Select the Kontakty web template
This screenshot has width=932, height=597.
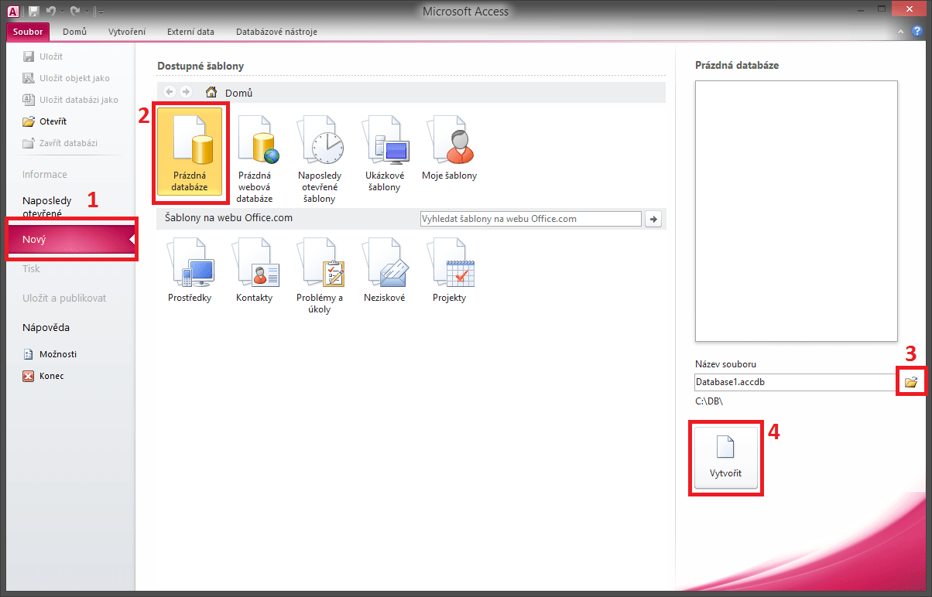click(255, 271)
